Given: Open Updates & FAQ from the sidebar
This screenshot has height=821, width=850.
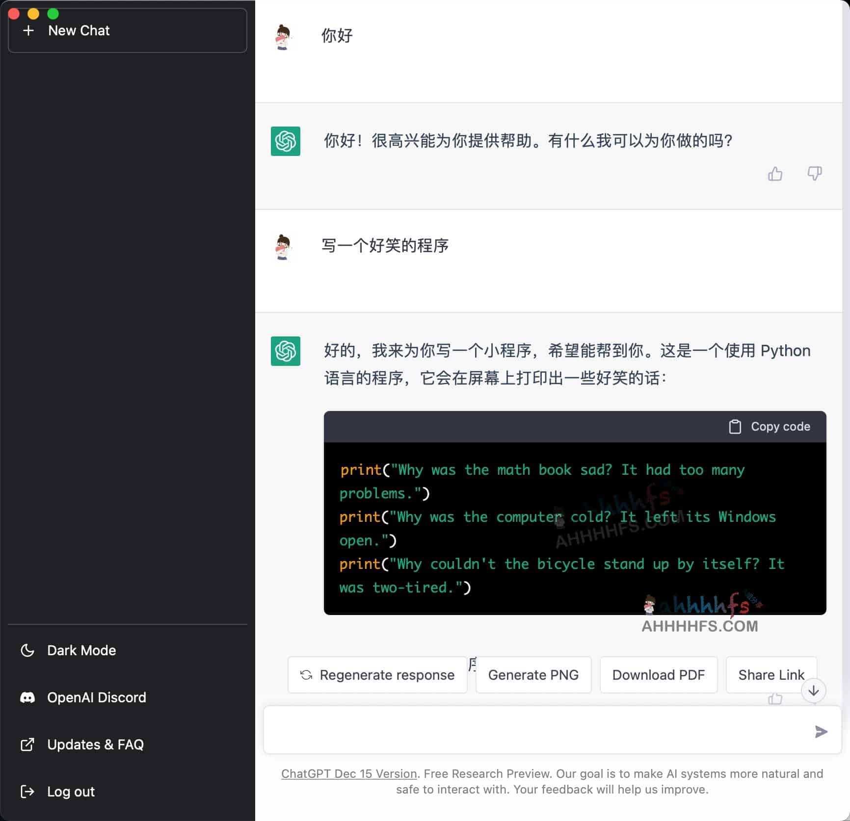Looking at the screenshot, I should [x=95, y=744].
